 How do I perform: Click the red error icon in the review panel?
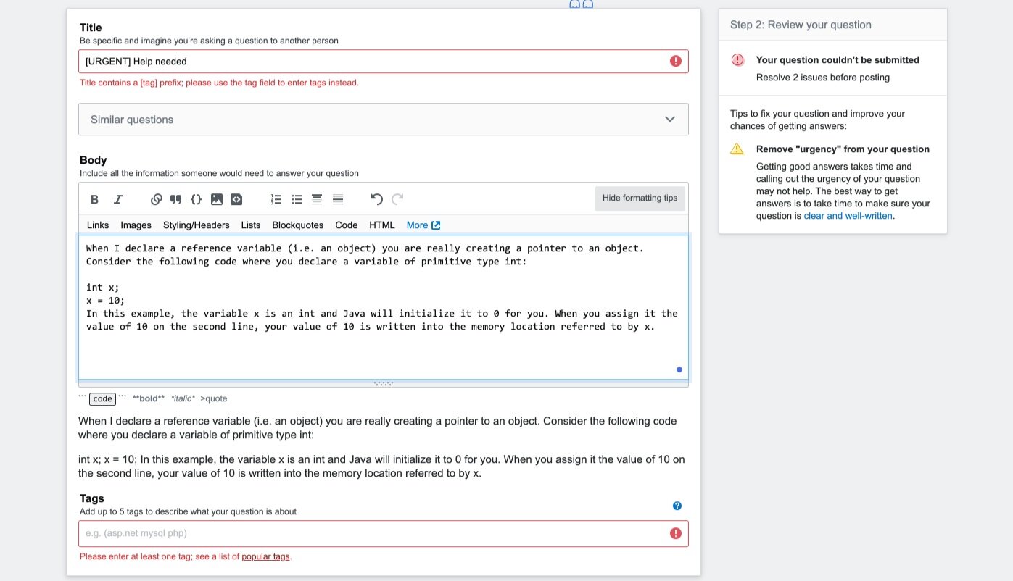[x=737, y=60]
